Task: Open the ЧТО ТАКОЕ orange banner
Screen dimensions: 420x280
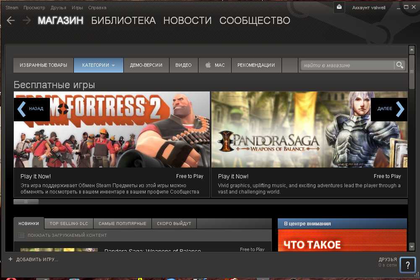Action: pyautogui.click(x=342, y=241)
